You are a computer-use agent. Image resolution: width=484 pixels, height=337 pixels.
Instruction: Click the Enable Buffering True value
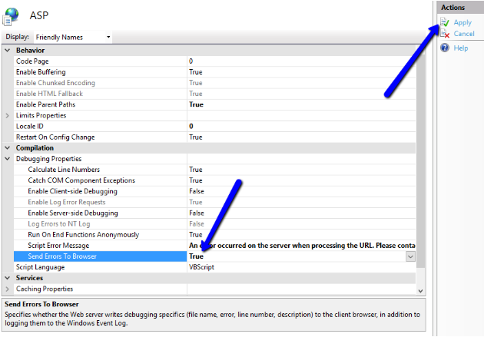(196, 72)
